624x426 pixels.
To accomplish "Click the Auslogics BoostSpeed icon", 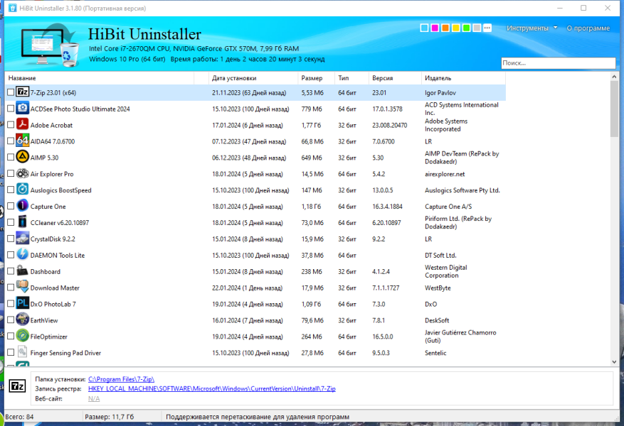I will point(22,190).
